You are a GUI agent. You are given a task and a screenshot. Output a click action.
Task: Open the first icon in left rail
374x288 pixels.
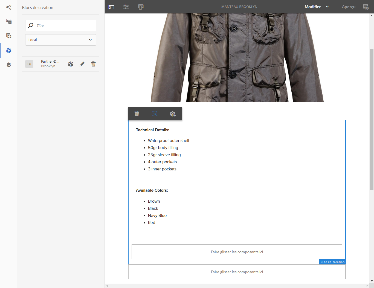point(9,7)
